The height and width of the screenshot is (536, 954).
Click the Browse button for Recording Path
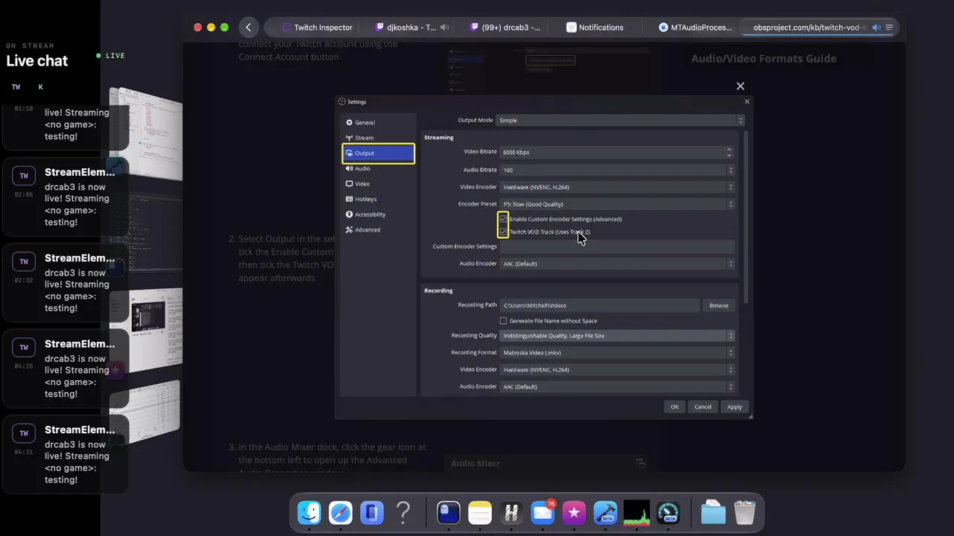click(718, 305)
